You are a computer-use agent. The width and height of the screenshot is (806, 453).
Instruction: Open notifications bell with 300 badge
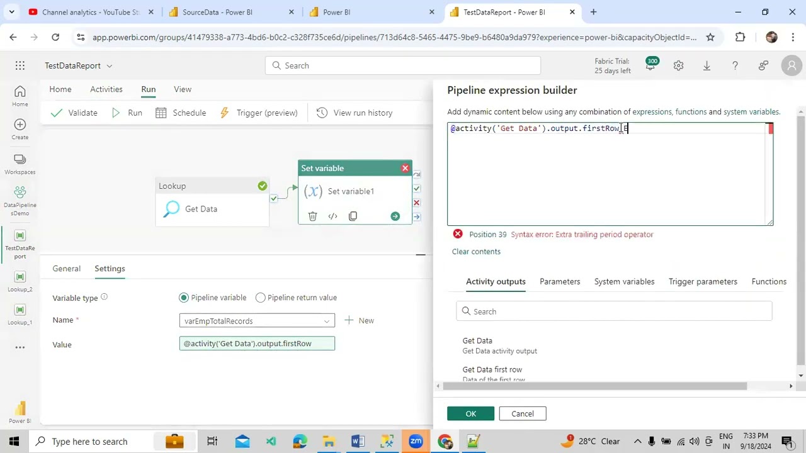point(650,65)
